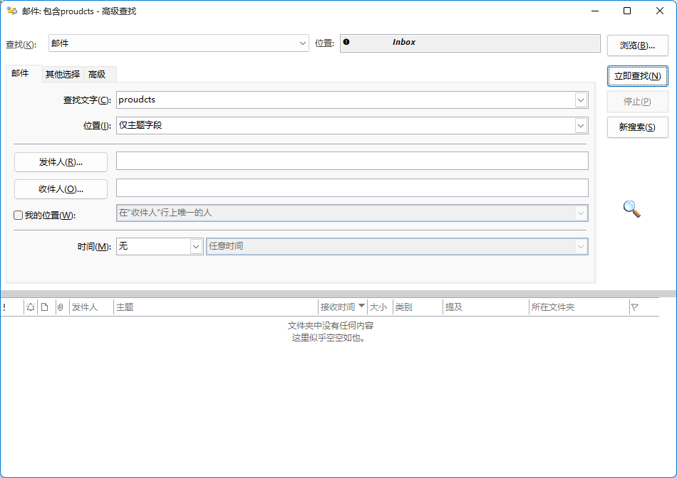The image size is (677, 478).
Task: Click the 发件人 text input field
Action: 352,161
